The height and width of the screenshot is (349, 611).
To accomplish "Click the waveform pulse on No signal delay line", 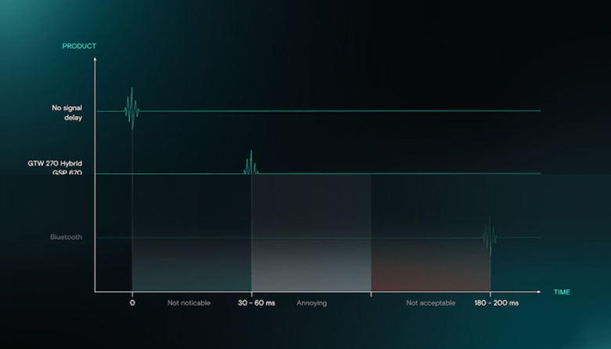I will coord(132,109).
